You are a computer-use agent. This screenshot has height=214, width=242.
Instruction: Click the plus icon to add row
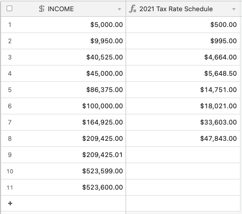point(10,203)
